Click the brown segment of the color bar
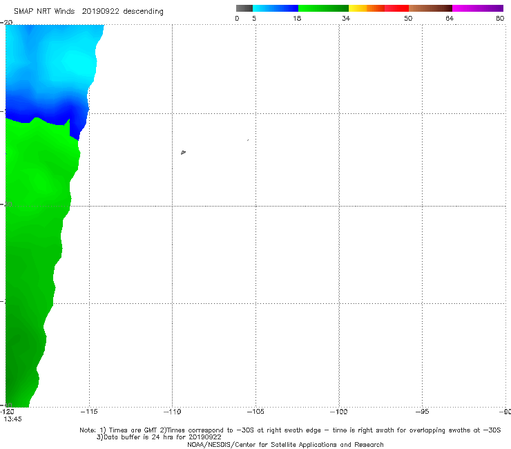This screenshot has height=449, width=511. point(430,8)
